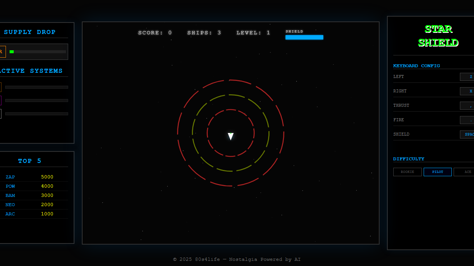
Task: Click the Supply Drop progress bar
Action: [x=38, y=52]
